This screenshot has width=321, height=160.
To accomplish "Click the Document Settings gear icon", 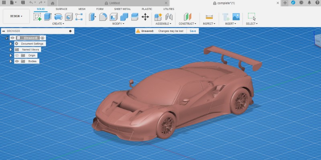I will tap(16, 44).
